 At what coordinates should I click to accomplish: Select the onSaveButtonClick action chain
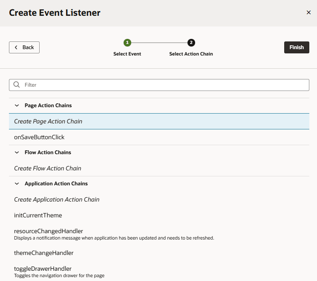[x=159, y=137]
